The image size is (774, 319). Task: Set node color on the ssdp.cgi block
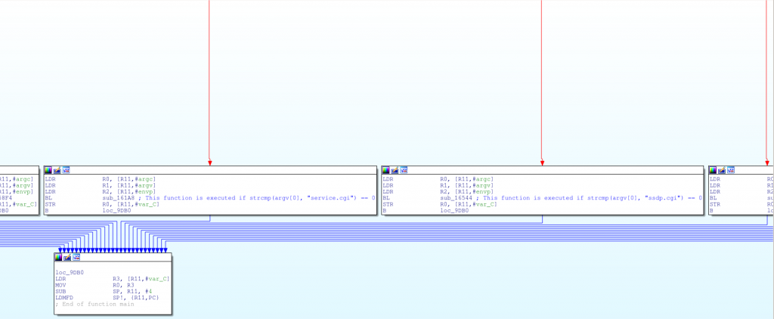pyautogui.click(x=386, y=170)
